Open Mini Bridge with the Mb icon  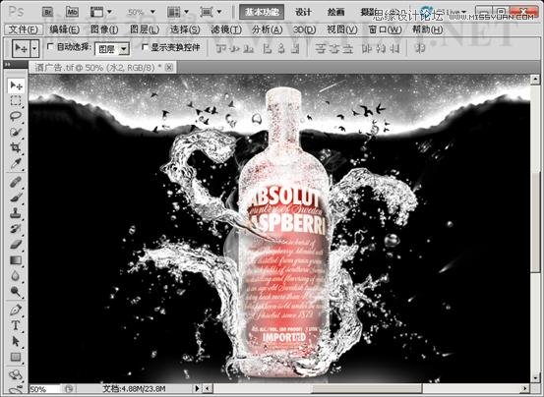tap(72, 13)
